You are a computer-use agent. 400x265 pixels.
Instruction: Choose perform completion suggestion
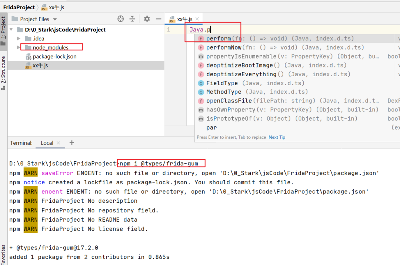pos(297,38)
